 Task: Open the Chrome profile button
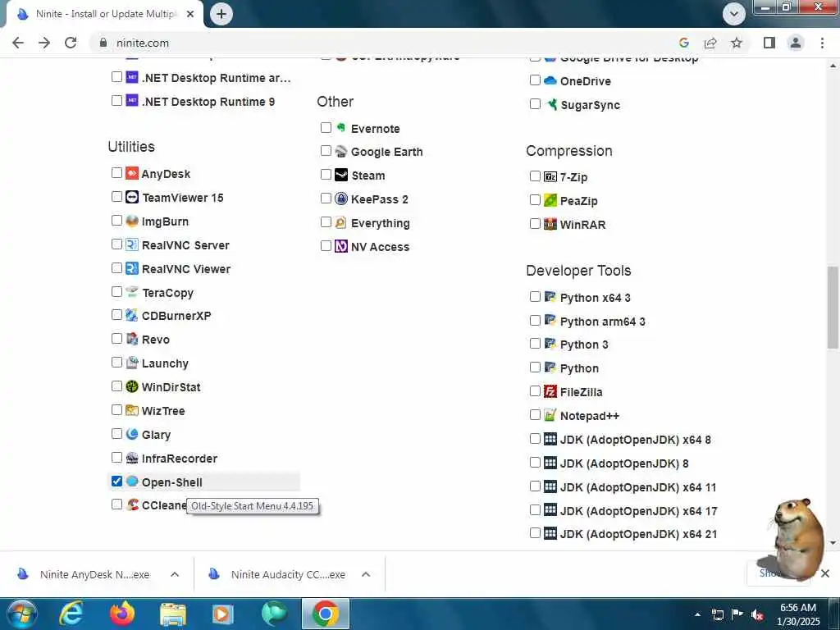(796, 43)
